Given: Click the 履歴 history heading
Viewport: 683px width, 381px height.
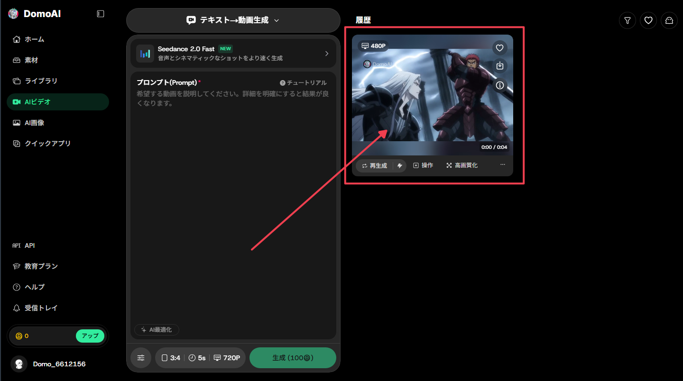Looking at the screenshot, I should pos(363,20).
